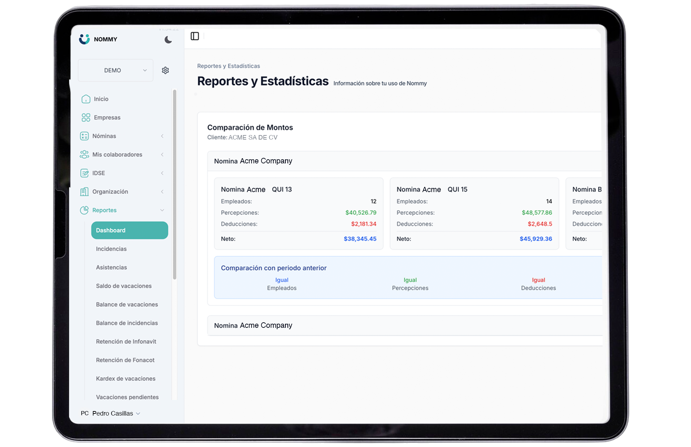
Task: Click the Reportes pie chart icon
Action: pyautogui.click(x=84, y=210)
